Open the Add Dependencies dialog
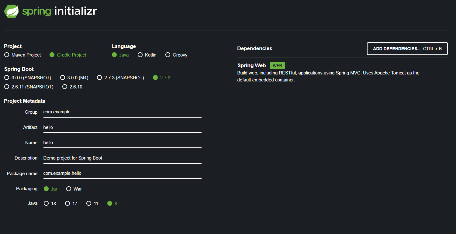This screenshot has width=456, height=234. pos(407,49)
